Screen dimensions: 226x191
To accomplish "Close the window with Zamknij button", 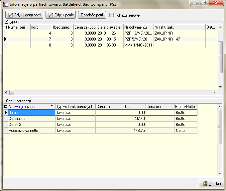I will click(x=211, y=184).
